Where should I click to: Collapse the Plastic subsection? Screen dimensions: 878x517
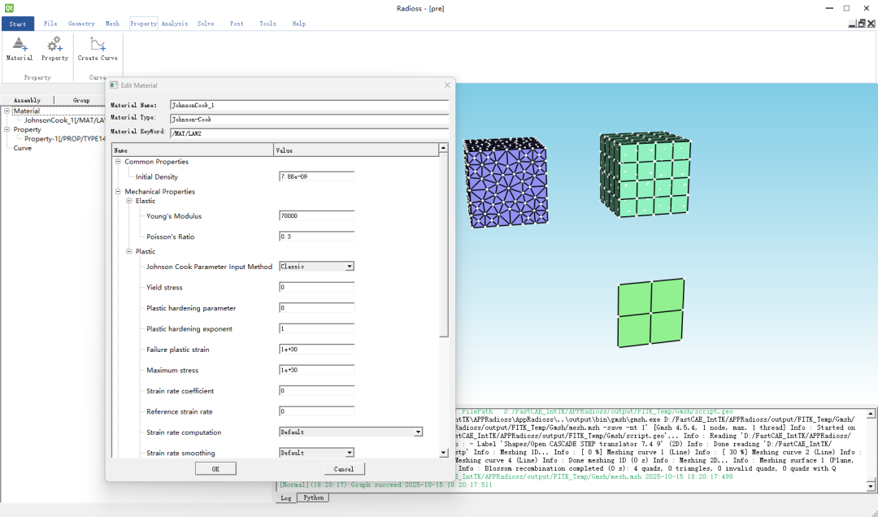tap(128, 251)
